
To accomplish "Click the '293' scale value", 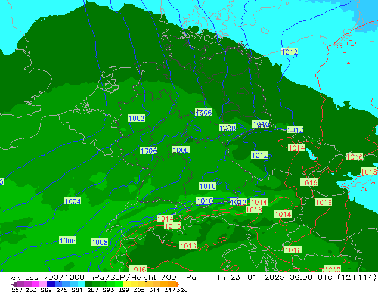I will tap(109, 290).
